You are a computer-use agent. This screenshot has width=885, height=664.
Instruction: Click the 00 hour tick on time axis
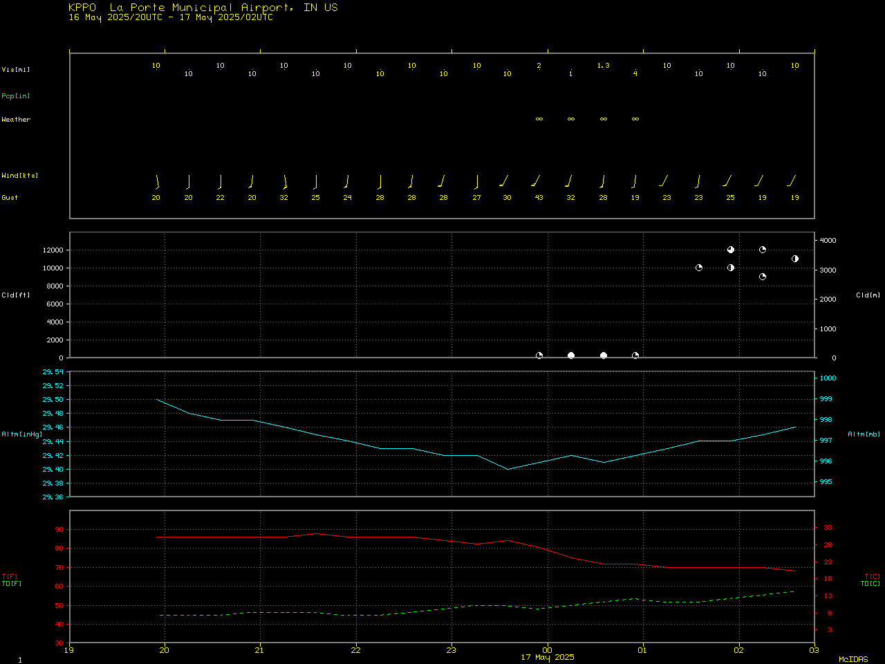[x=547, y=649]
